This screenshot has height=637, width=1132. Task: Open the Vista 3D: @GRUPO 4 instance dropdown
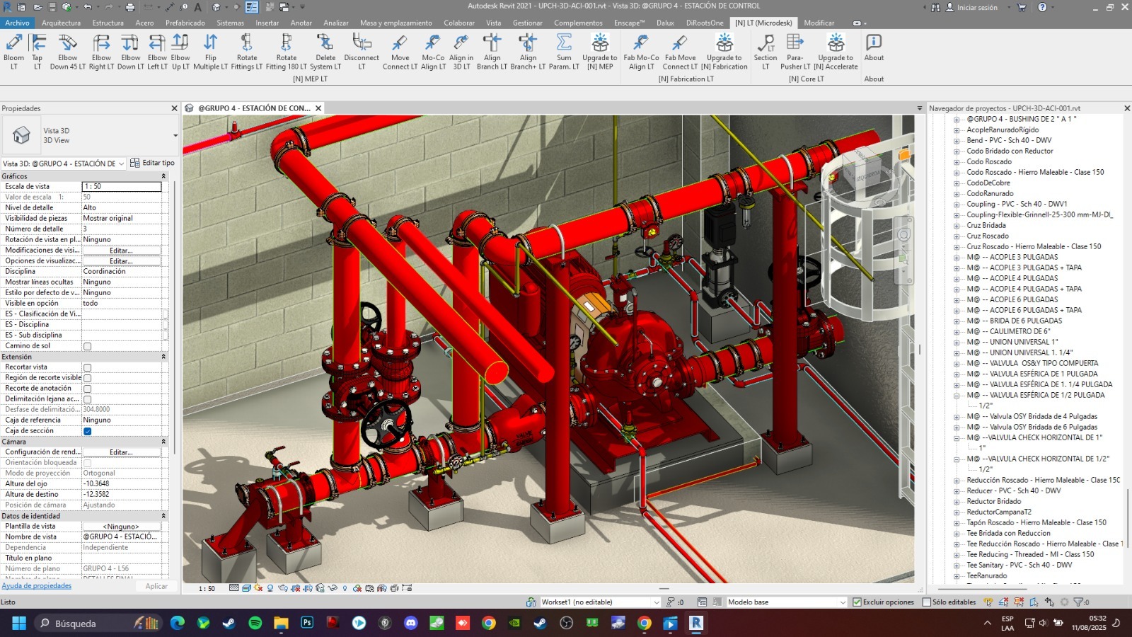click(121, 163)
